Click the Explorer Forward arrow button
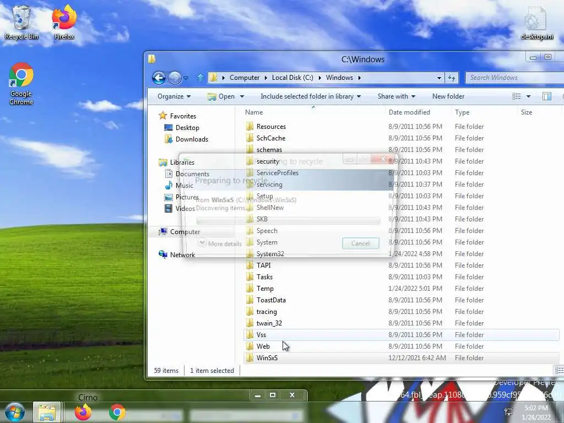564x423 pixels. click(x=175, y=78)
